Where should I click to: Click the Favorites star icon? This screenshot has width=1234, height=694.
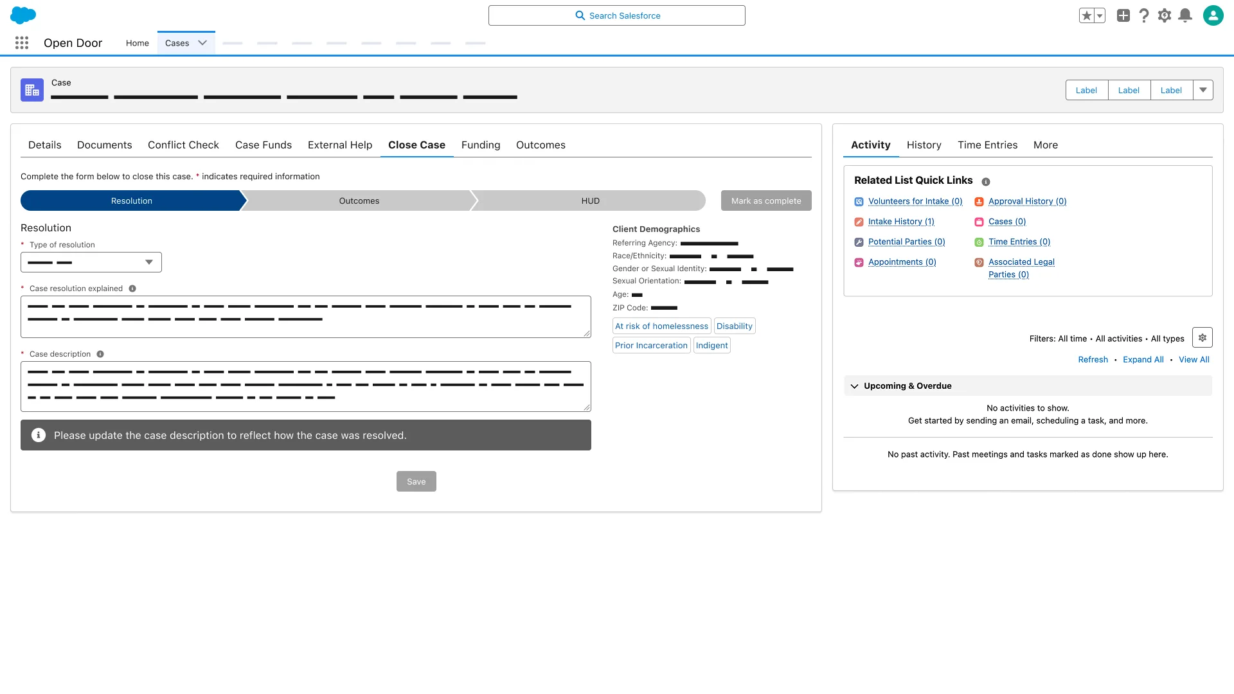[1086, 15]
